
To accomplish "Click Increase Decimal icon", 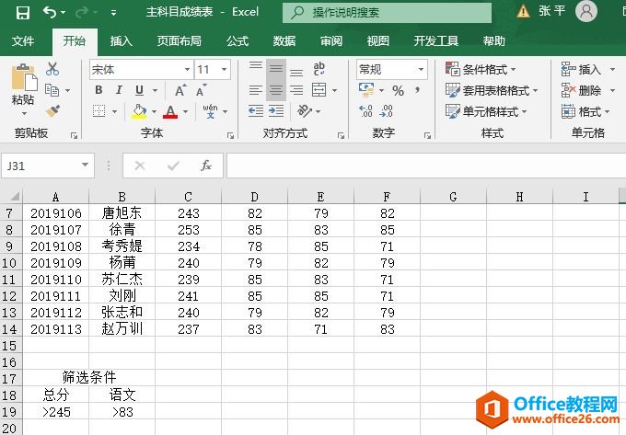I will [x=365, y=111].
